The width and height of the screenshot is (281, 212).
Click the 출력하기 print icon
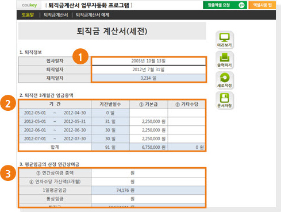225,60
